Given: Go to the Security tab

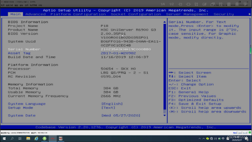Looking at the screenshot, I should tap(223, 14).
